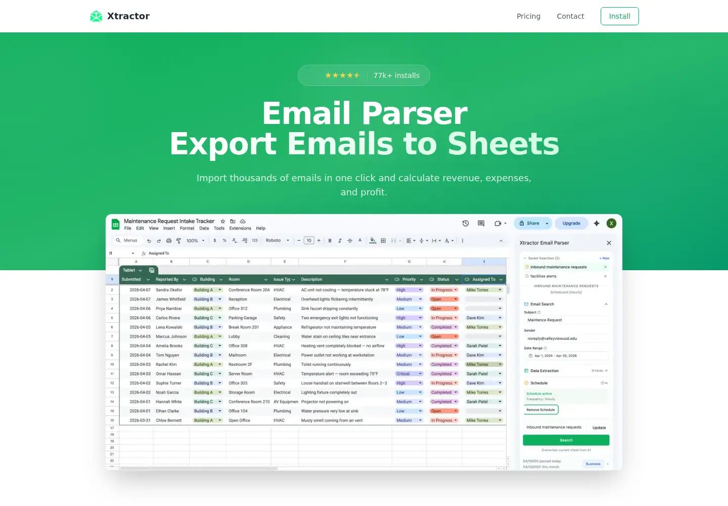728x506 pixels.
Task: Expand the Data Extraction section
Action: [x=606, y=371]
